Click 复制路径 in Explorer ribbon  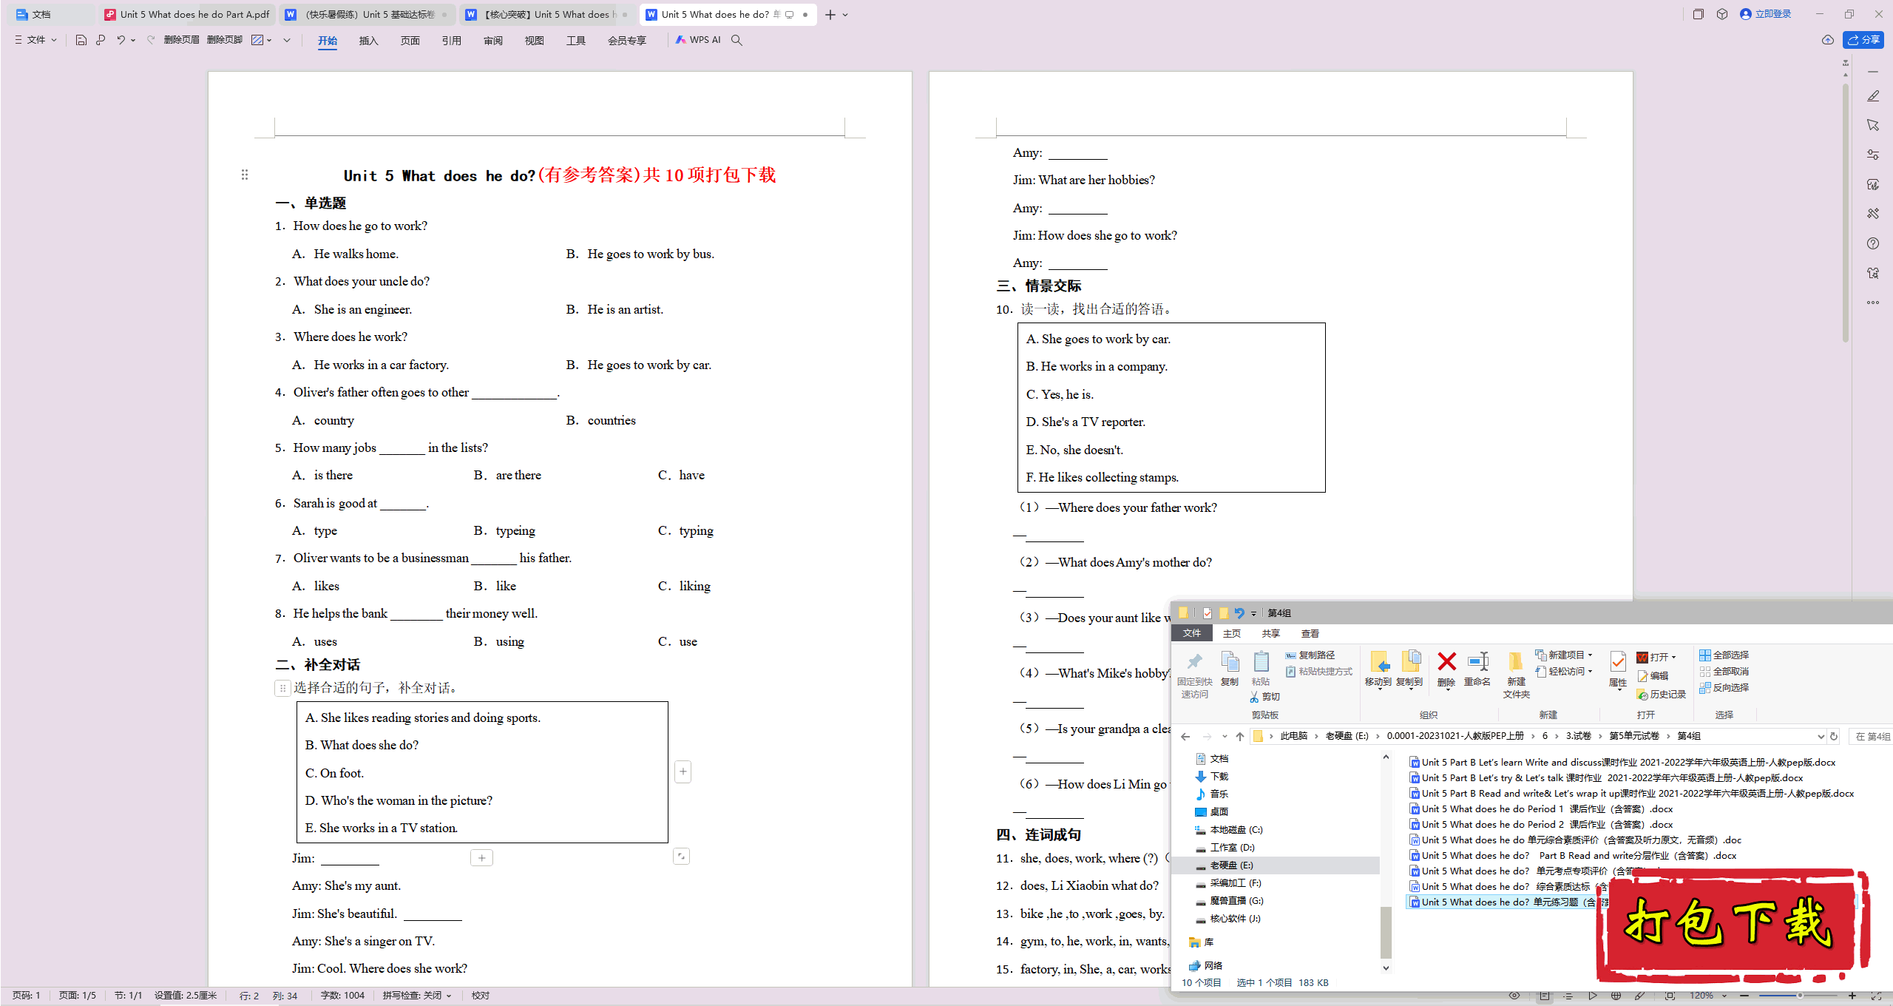[x=1310, y=655]
